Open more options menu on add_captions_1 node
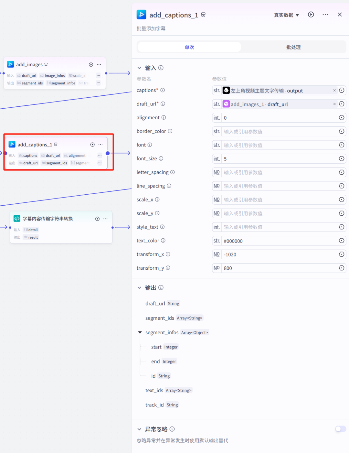This screenshot has height=453, width=349. coord(100,144)
